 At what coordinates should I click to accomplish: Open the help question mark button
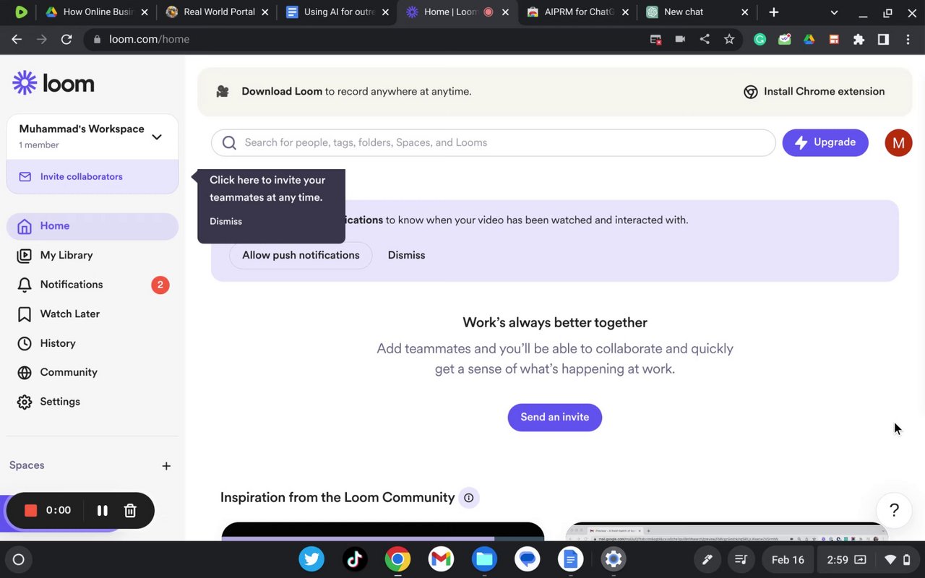[x=894, y=510]
